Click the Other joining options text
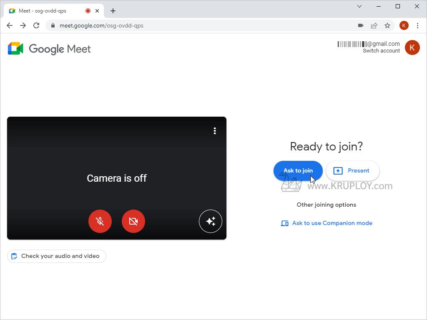The image size is (427, 320). click(x=326, y=205)
